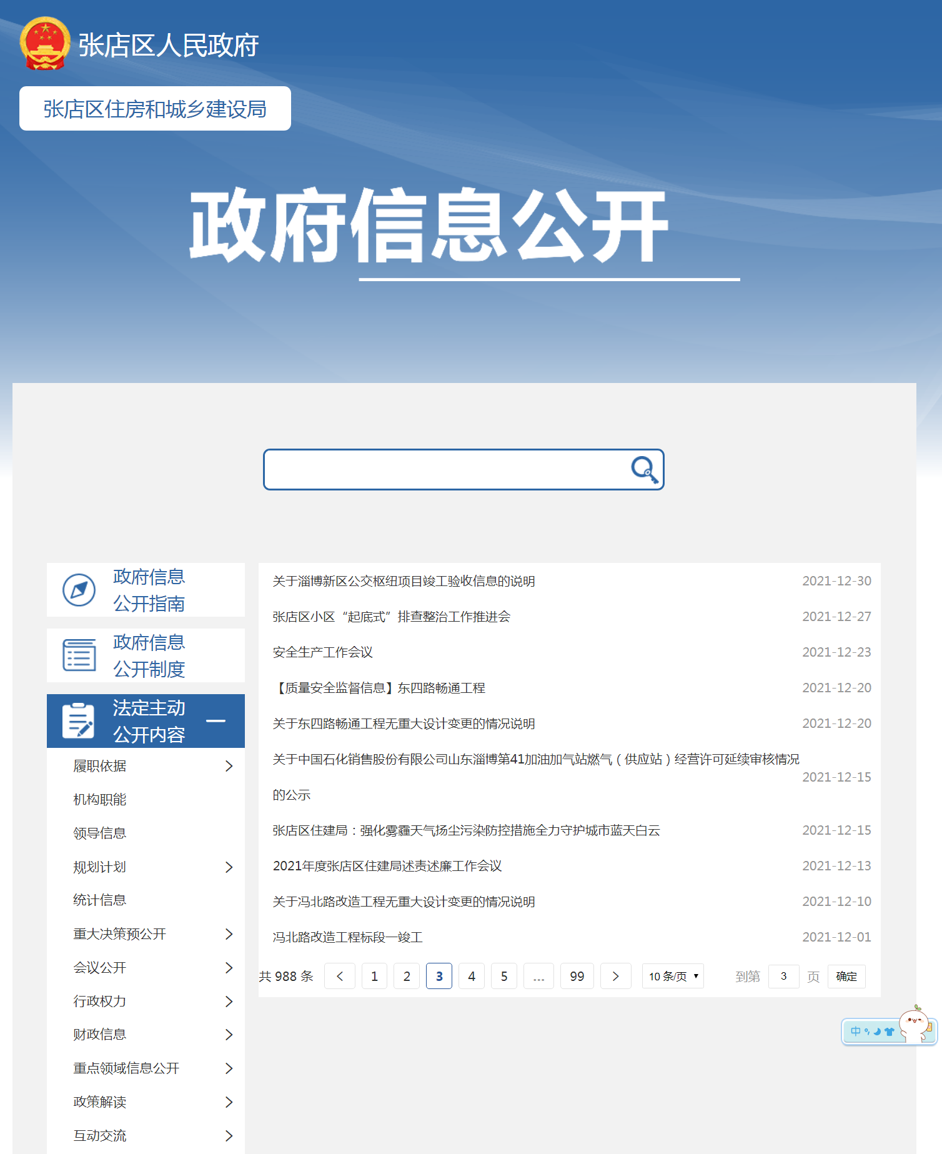Go to previous page with left arrow

pos(340,976)
